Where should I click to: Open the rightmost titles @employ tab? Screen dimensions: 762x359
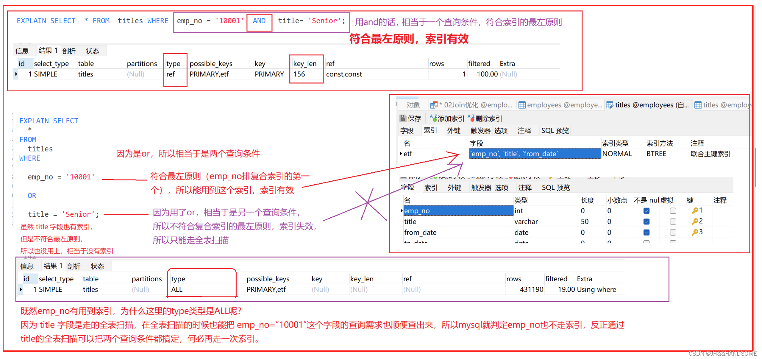tap(722, 105)
